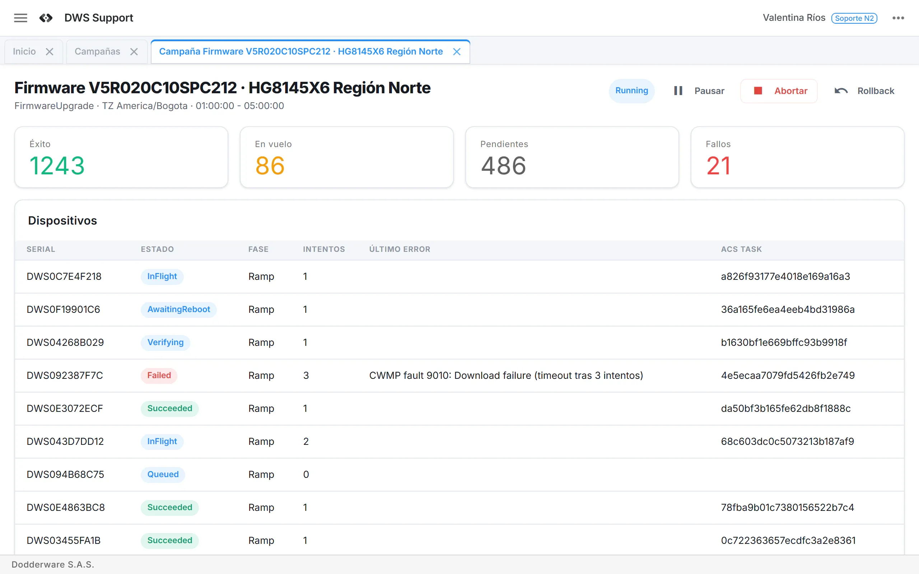Open the three-dot more options menu
Image resolution: width=919 pixels, height=574 pixels.
coord(898,18)
